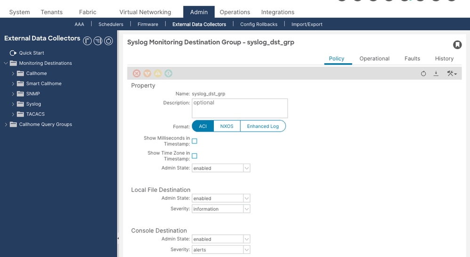470x257 pixels.
Task: Select the Smart Callhome tree item label
Action: (x=44, y=83)
